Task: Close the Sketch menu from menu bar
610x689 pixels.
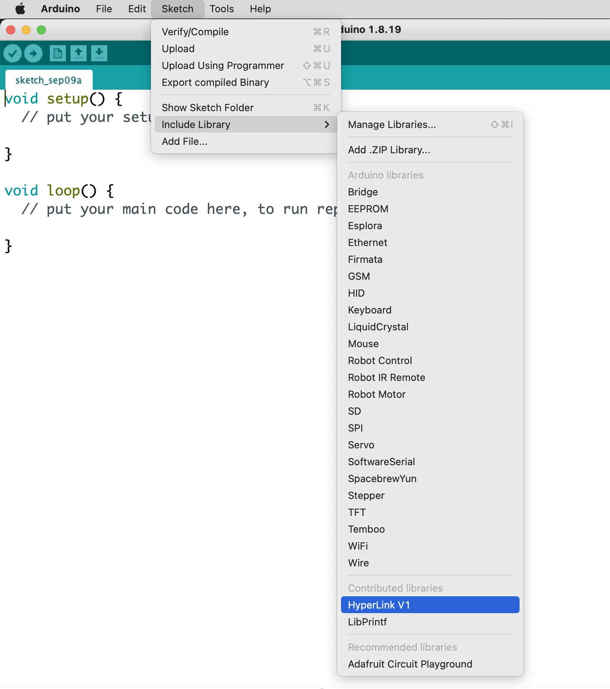Action: pyautogui.click(x=178, y=9)
